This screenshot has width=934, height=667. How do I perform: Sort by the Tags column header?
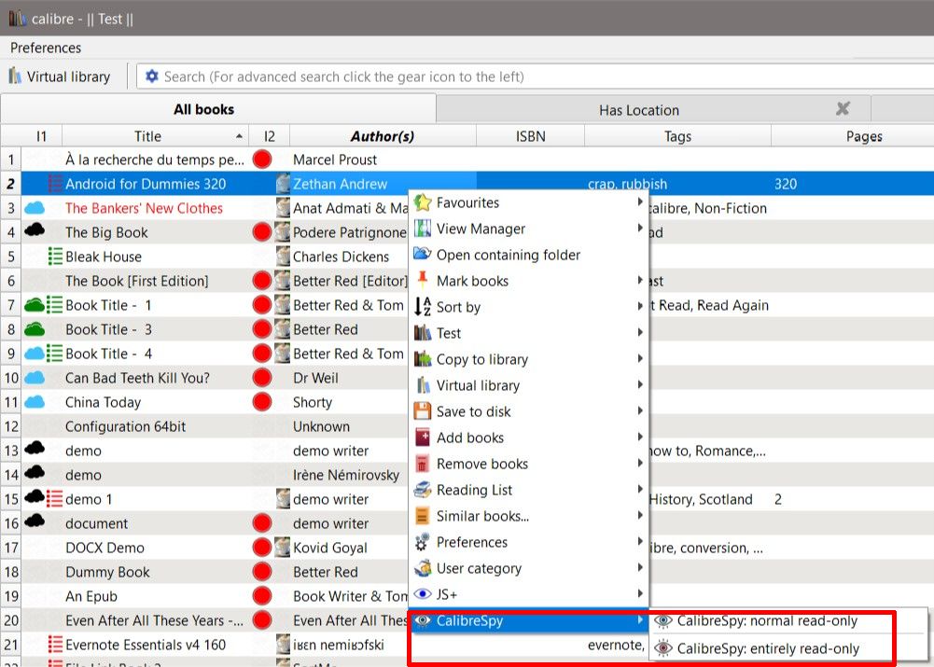[x=677, y=136]
